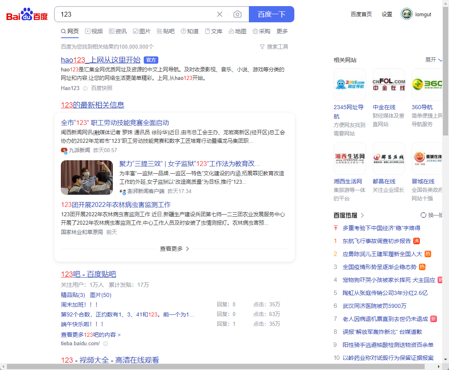Open 2345网址导航 link

point(348,112)
